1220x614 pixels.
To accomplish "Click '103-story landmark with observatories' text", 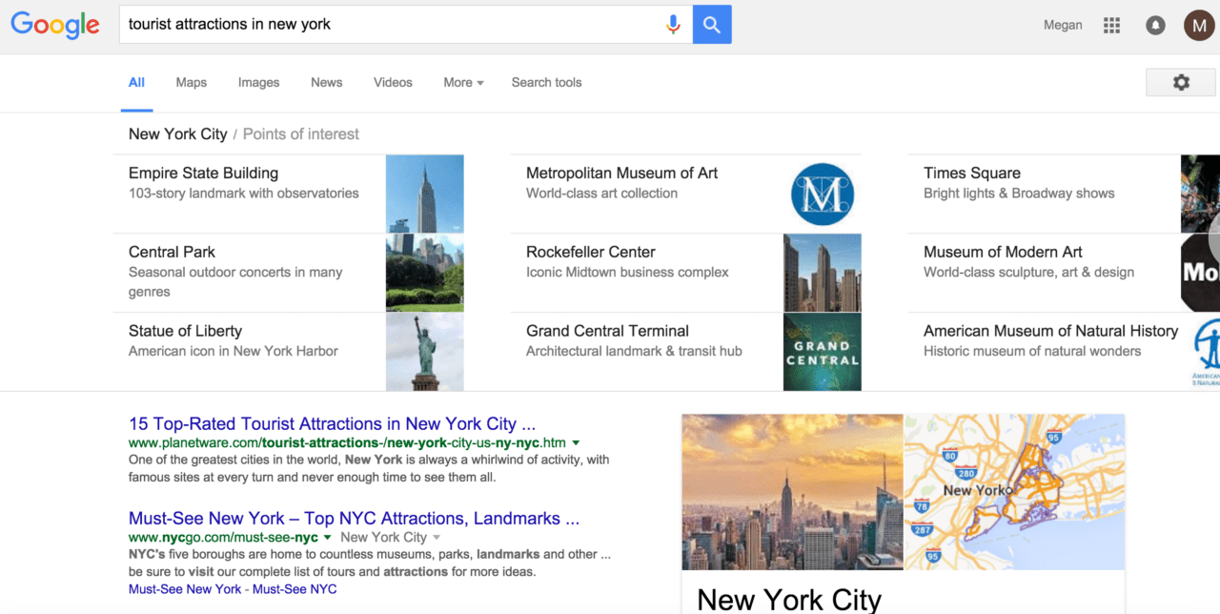I will click(244, 194).
